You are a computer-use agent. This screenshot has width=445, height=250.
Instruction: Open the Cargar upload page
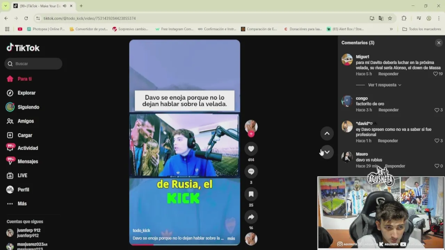click(x=20, y=135)
